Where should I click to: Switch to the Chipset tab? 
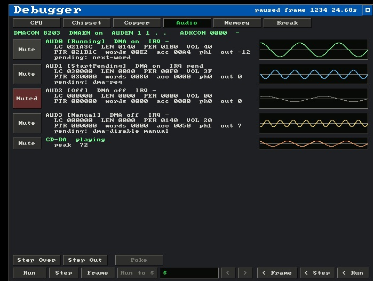point(86,23)
